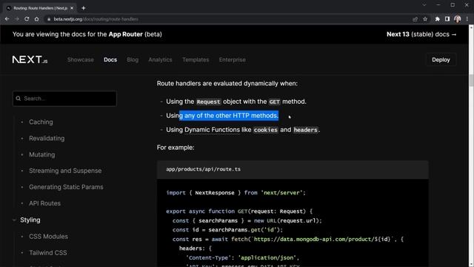
Task: Click the 'export async function GET' code line
Action: (239, 211)
